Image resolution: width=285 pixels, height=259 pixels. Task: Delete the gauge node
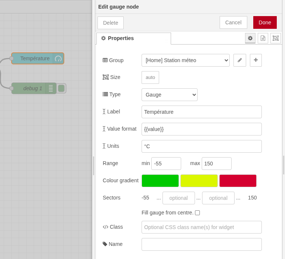point(111,23)
